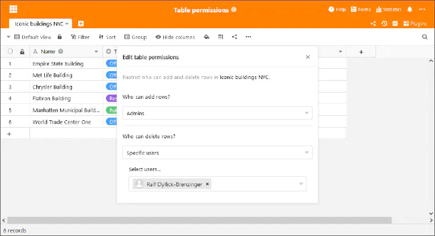Add a new row with the plus icon
The height and width of the screenshot is (236, 435).
(9, 134)
